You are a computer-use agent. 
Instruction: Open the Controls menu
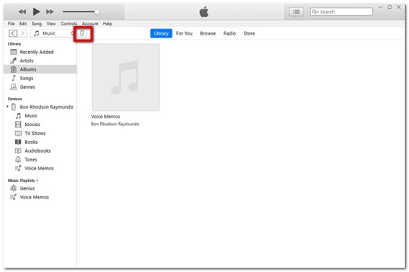tap(69, 24)
